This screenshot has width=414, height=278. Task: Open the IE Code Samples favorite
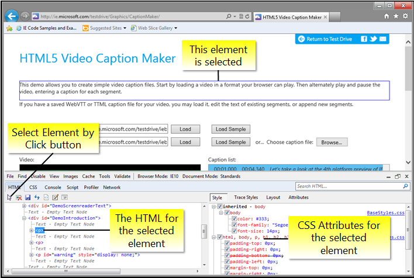pyautogui.click(x=46, y=28)
